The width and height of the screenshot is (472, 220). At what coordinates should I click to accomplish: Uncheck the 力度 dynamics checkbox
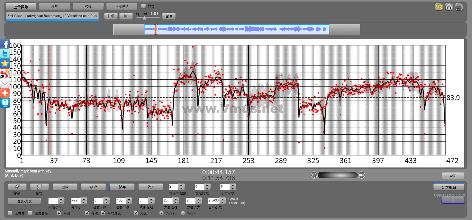click(x=136, y=213)
